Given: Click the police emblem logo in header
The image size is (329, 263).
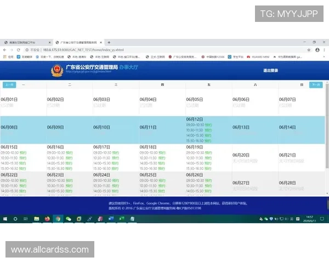Looking at the screenshot, I should (x=57, y=71).
